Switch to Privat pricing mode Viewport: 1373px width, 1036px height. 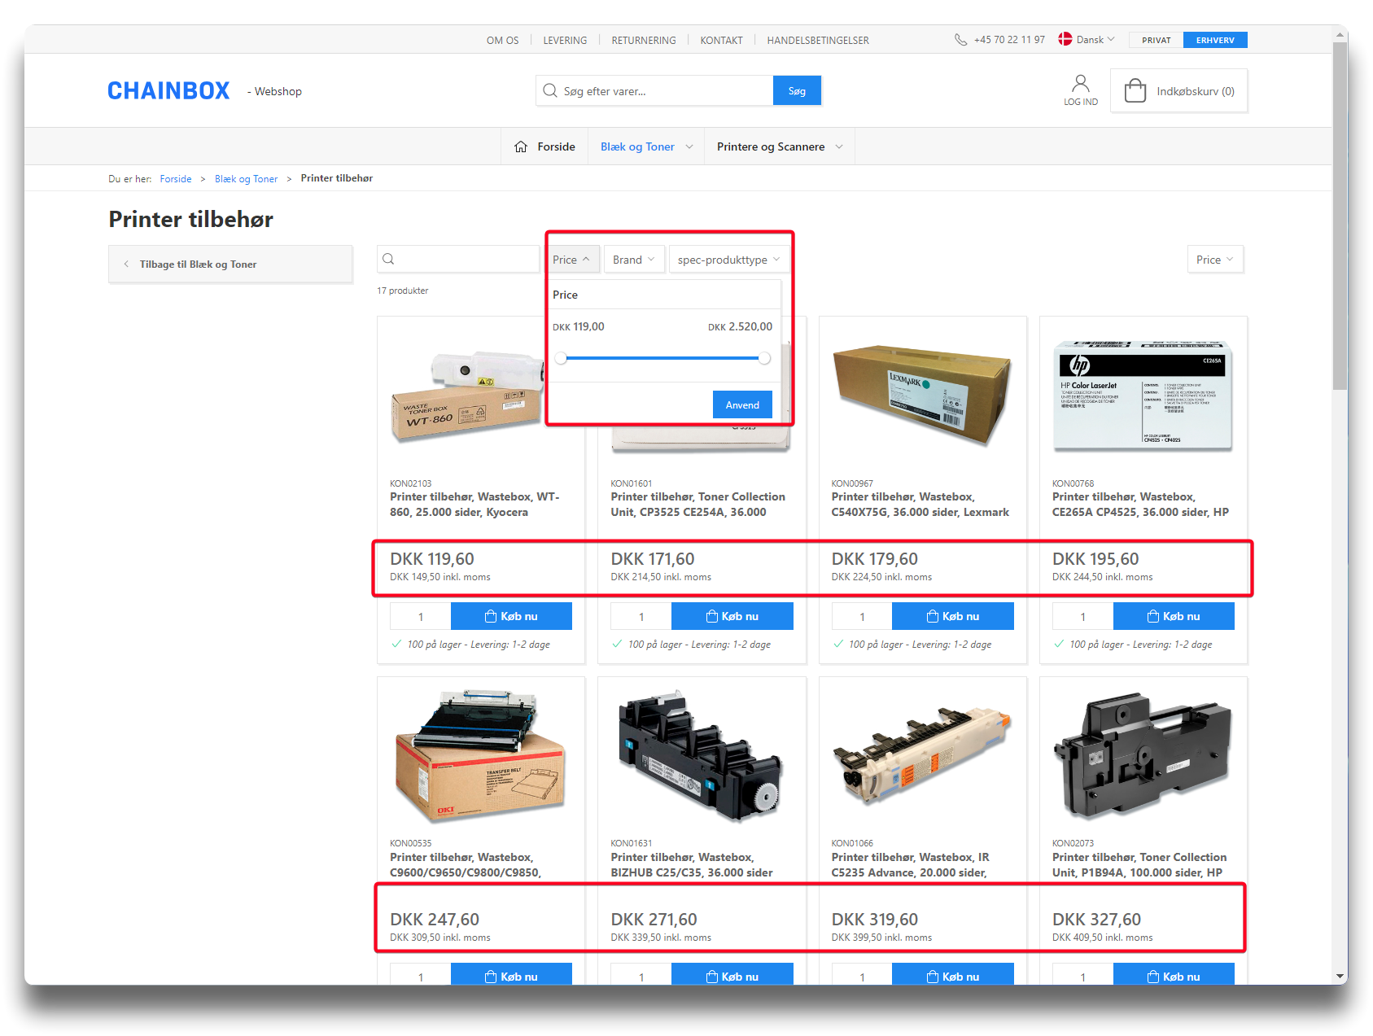(x=1156, y=40)
